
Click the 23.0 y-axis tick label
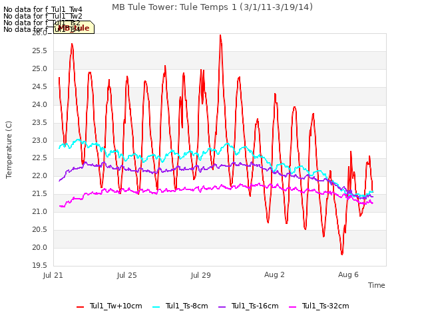[40, 140]
